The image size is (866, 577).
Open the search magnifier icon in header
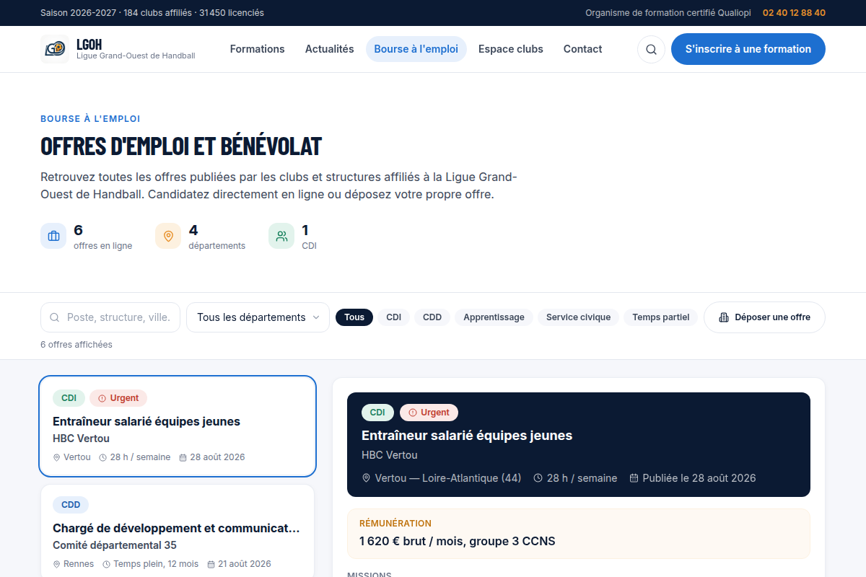[x=651, y=49]
